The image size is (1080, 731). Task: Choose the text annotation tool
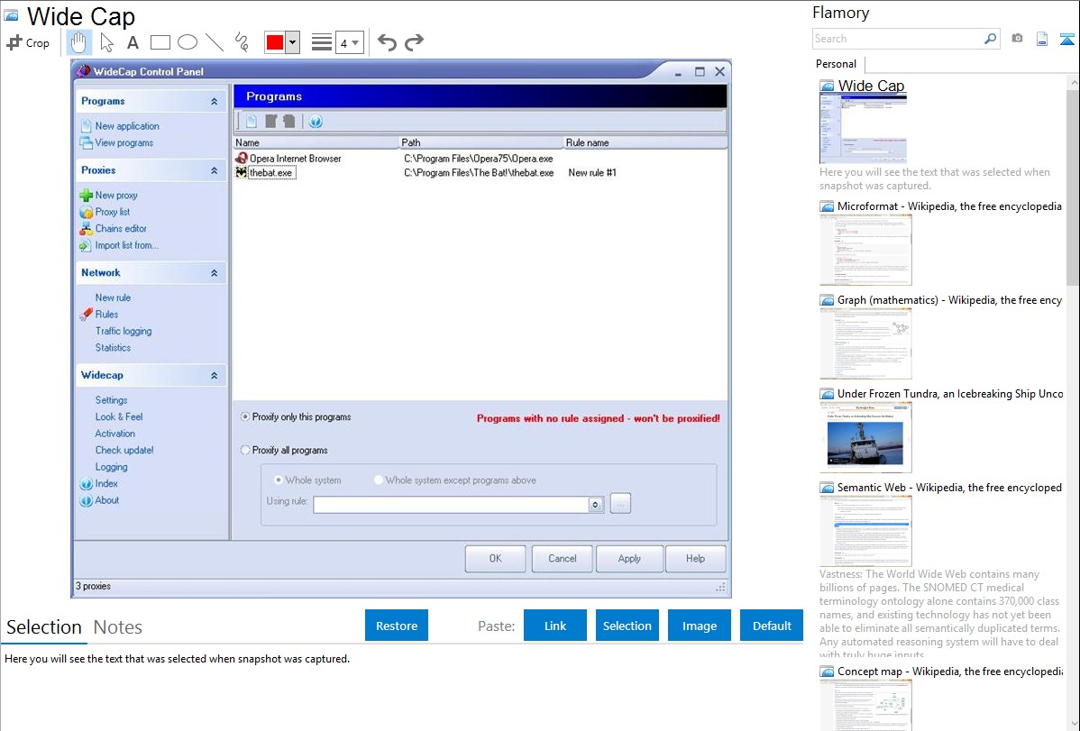coord(133,42)
